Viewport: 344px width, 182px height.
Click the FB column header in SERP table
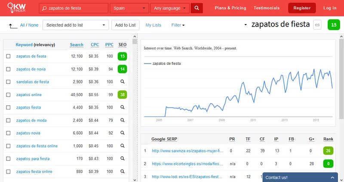291,139
